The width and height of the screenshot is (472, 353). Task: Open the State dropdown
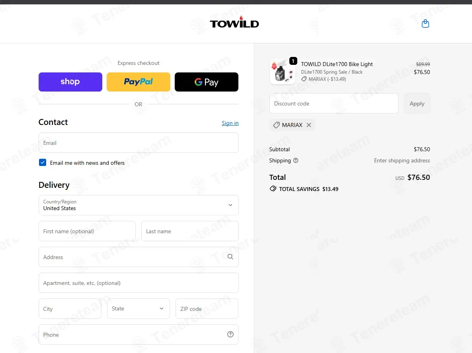tap(138, 308)
